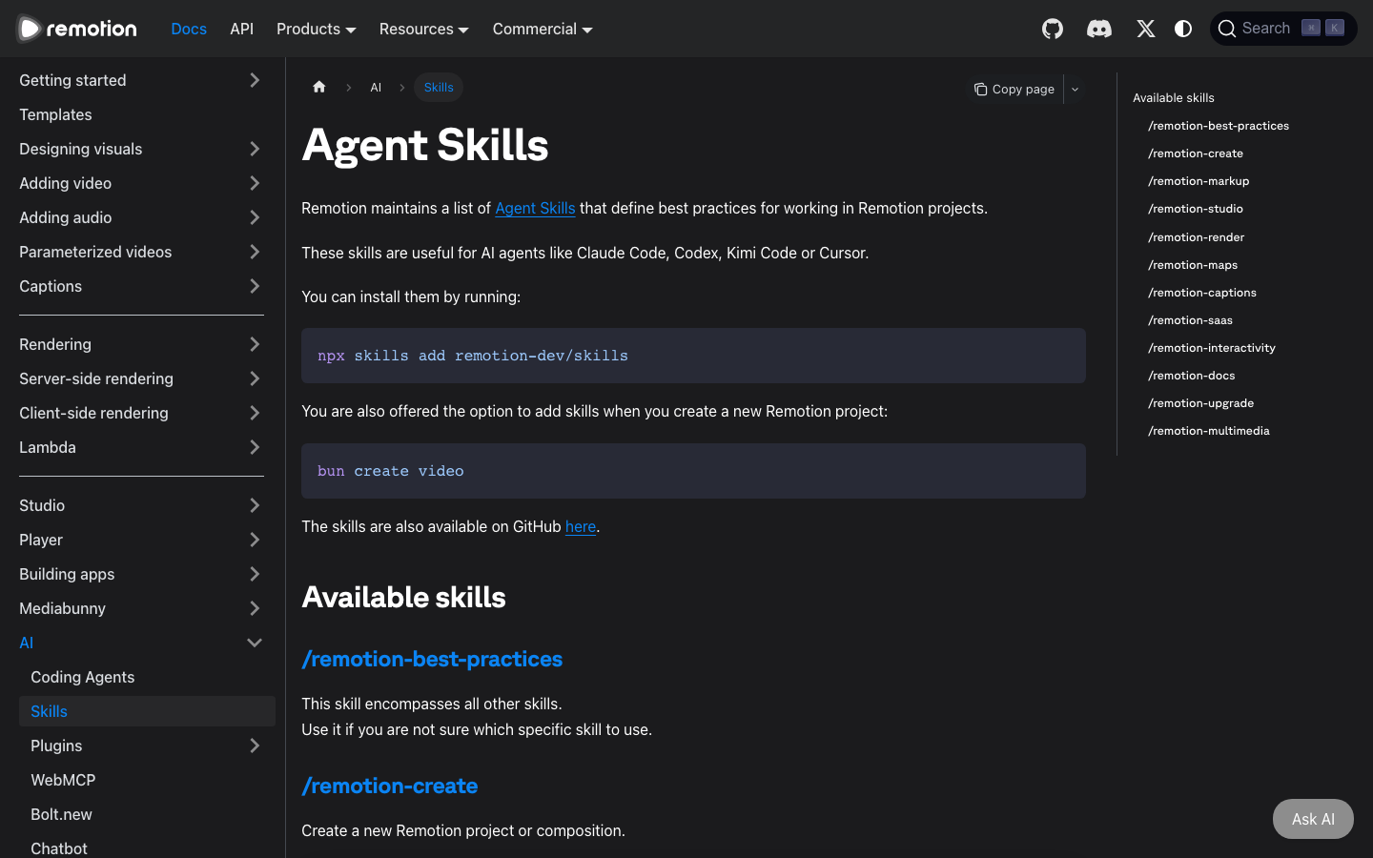
Task: Expand the Mediabunny chevron
Action: [255, 608]
